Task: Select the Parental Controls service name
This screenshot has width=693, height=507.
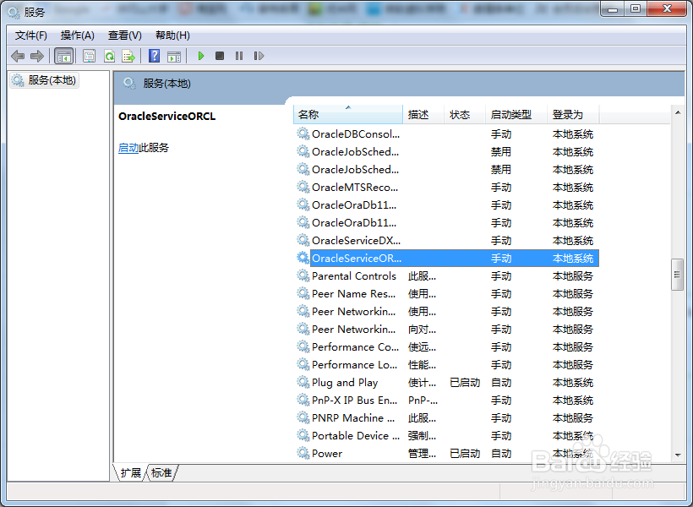Action: pos(354,275)
